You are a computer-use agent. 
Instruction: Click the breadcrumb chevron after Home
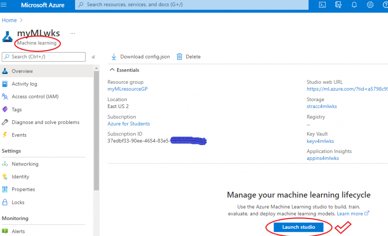[21, 20]
